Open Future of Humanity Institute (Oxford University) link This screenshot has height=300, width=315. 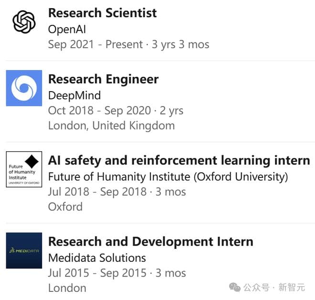coord(168,177)
